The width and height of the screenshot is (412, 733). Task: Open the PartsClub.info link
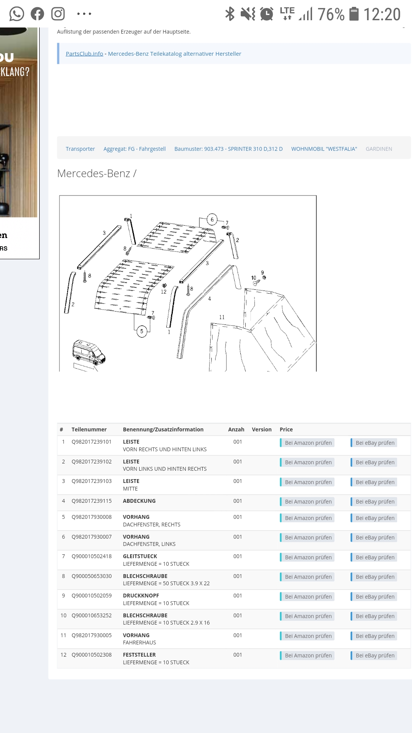pos(84,54)
